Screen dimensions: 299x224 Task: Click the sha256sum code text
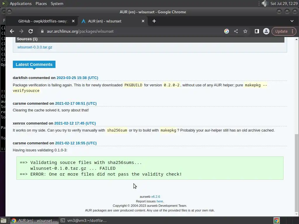click(x=117, y=130)
